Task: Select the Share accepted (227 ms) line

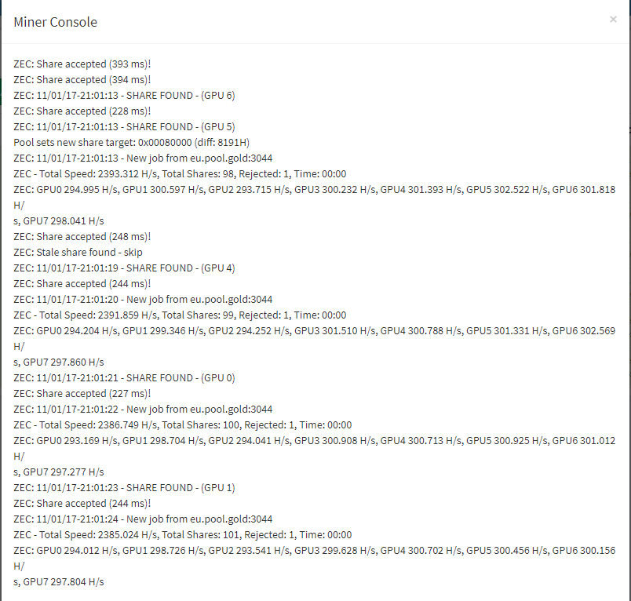Action: [x=82, y=393]
